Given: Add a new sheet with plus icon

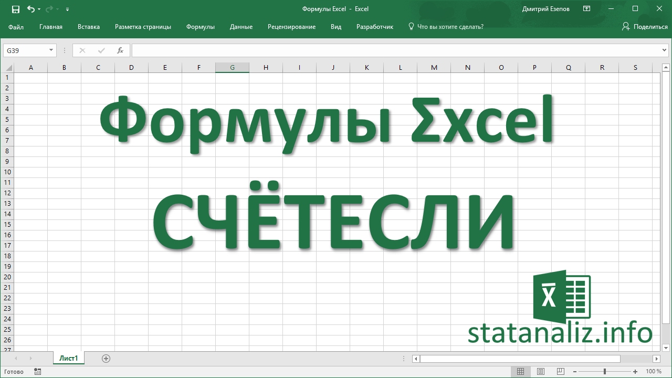Looking at the screenshot, I should 106,359.
